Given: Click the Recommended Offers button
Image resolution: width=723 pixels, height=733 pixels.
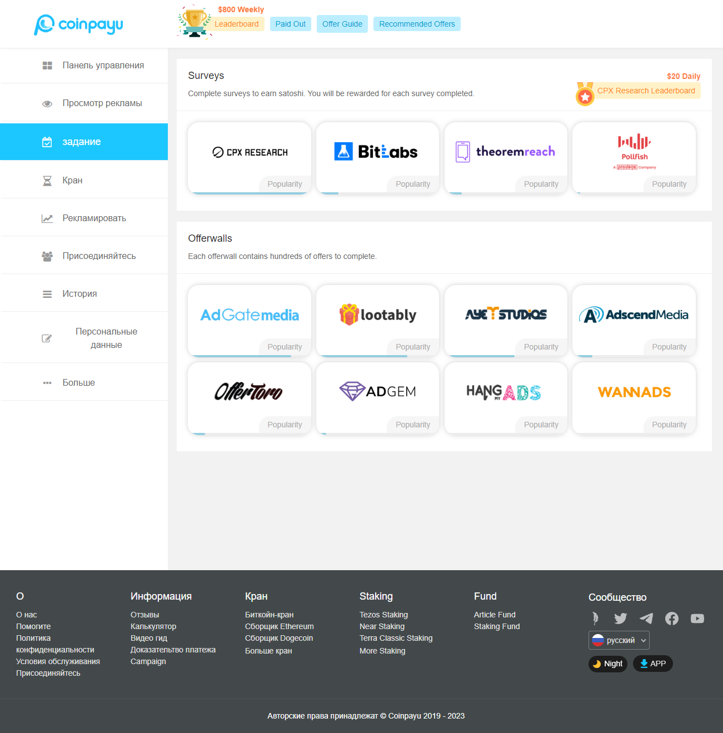Looking at the screenshot, I should click(x=417, y=24).
